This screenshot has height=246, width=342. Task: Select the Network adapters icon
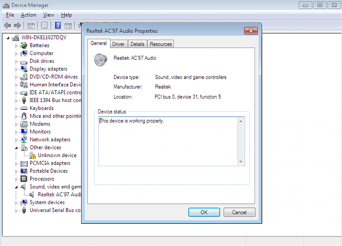pyautogui.click(x=24, y=139)
